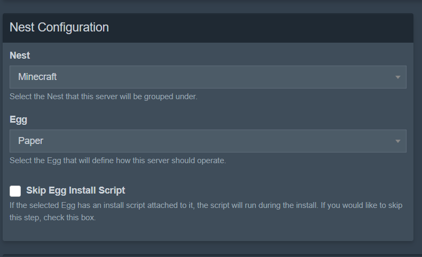Click the Nest grouping help text
Viewport: 422px width, 257px height.
pos(104,97)
